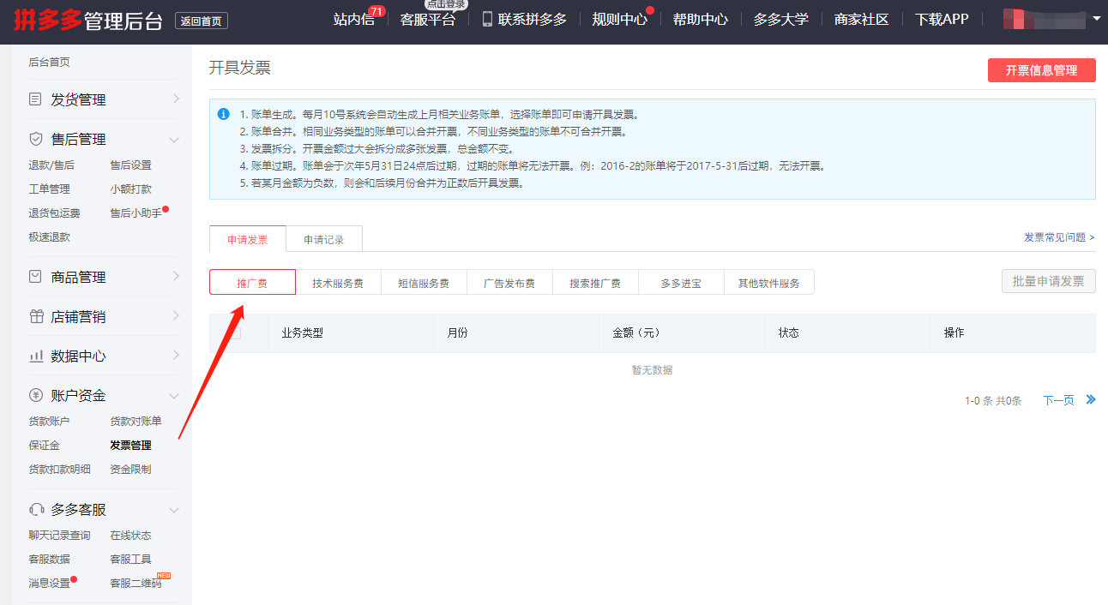Screen dimensions: 1108x605
Task: Collapse the 账户资金 section arrow
Action: (x=175, y=395)
